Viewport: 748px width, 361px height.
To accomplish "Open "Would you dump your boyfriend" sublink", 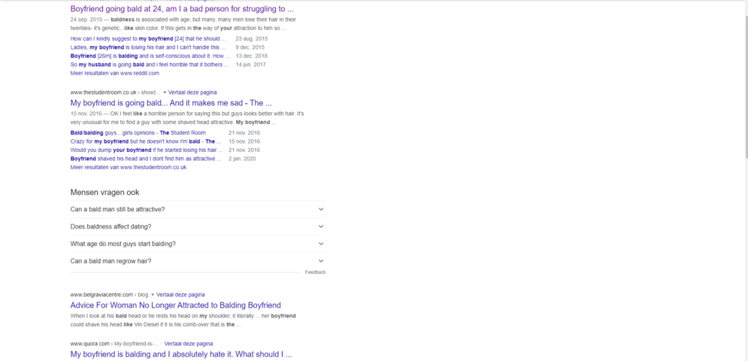I will click(147, 150).
